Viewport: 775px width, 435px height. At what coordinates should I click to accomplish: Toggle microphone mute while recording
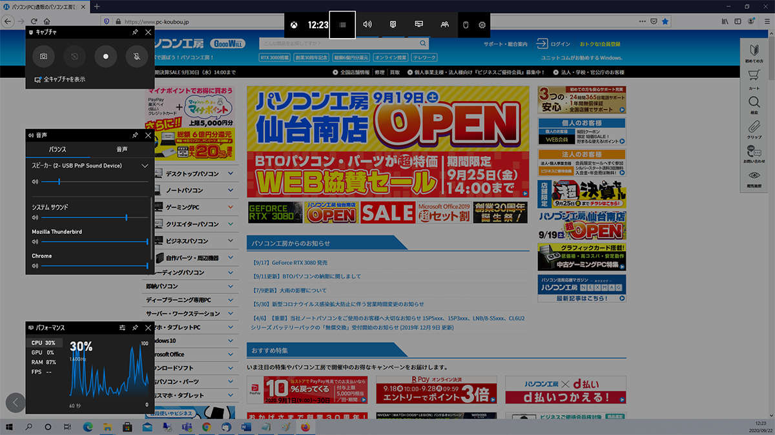pos(137,57)
